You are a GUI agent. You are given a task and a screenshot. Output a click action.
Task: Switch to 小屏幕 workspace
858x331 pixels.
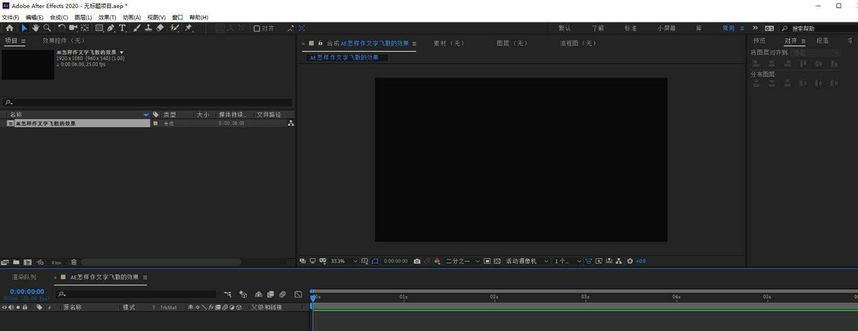click(x=667, y=28)
